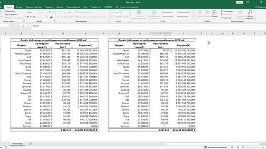Click the AutoSum sigma icon
266x149 pixels.
pyautogui.click(x=222, y=11)
